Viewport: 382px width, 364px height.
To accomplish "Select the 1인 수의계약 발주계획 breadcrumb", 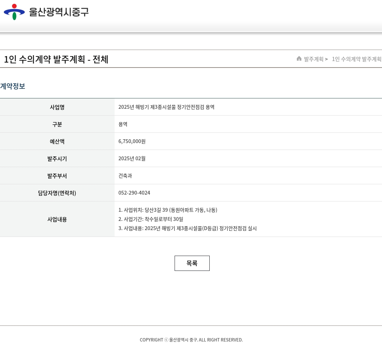I will click(356, 59).
